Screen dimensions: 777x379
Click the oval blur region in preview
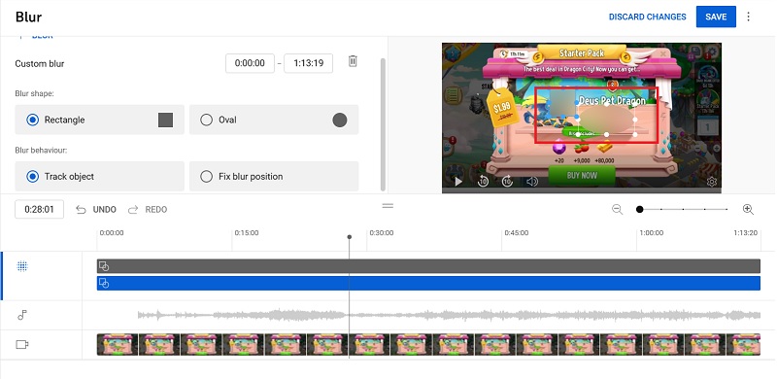coord(606,120)
